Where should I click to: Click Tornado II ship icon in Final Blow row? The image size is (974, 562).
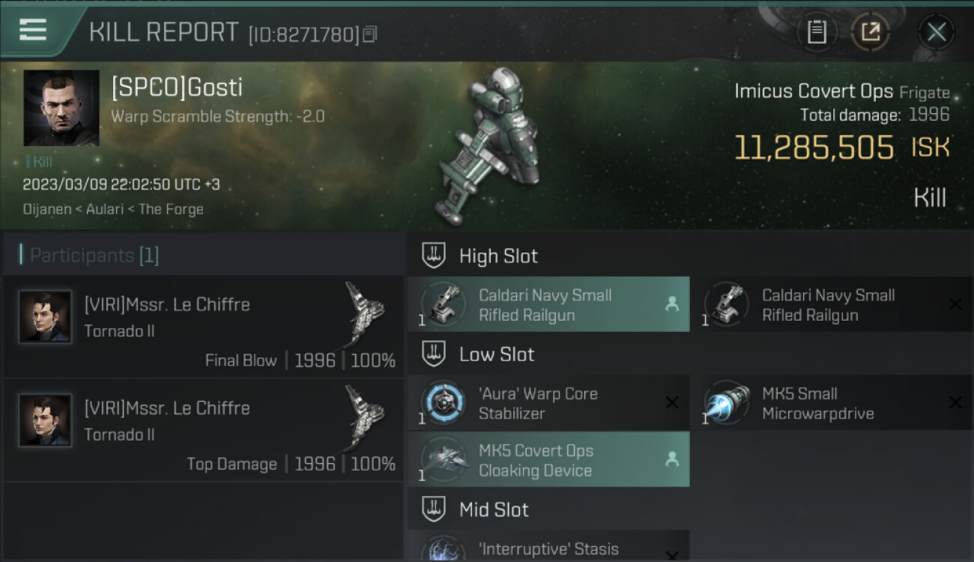365,312
